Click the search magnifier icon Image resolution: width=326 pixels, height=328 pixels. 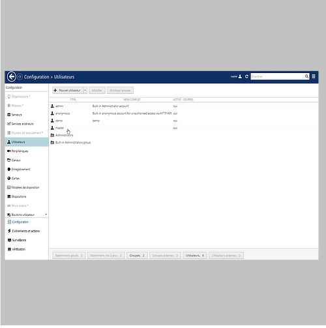pyautogui.click(x=306, y=76)
